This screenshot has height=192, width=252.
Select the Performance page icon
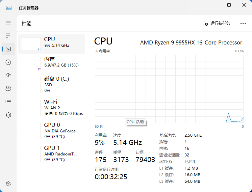8,49
